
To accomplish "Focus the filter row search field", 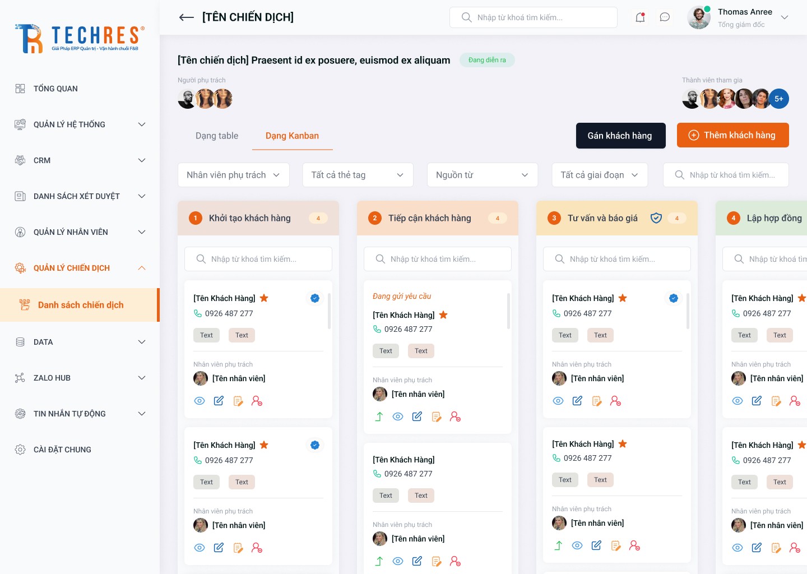I will 726,175.
